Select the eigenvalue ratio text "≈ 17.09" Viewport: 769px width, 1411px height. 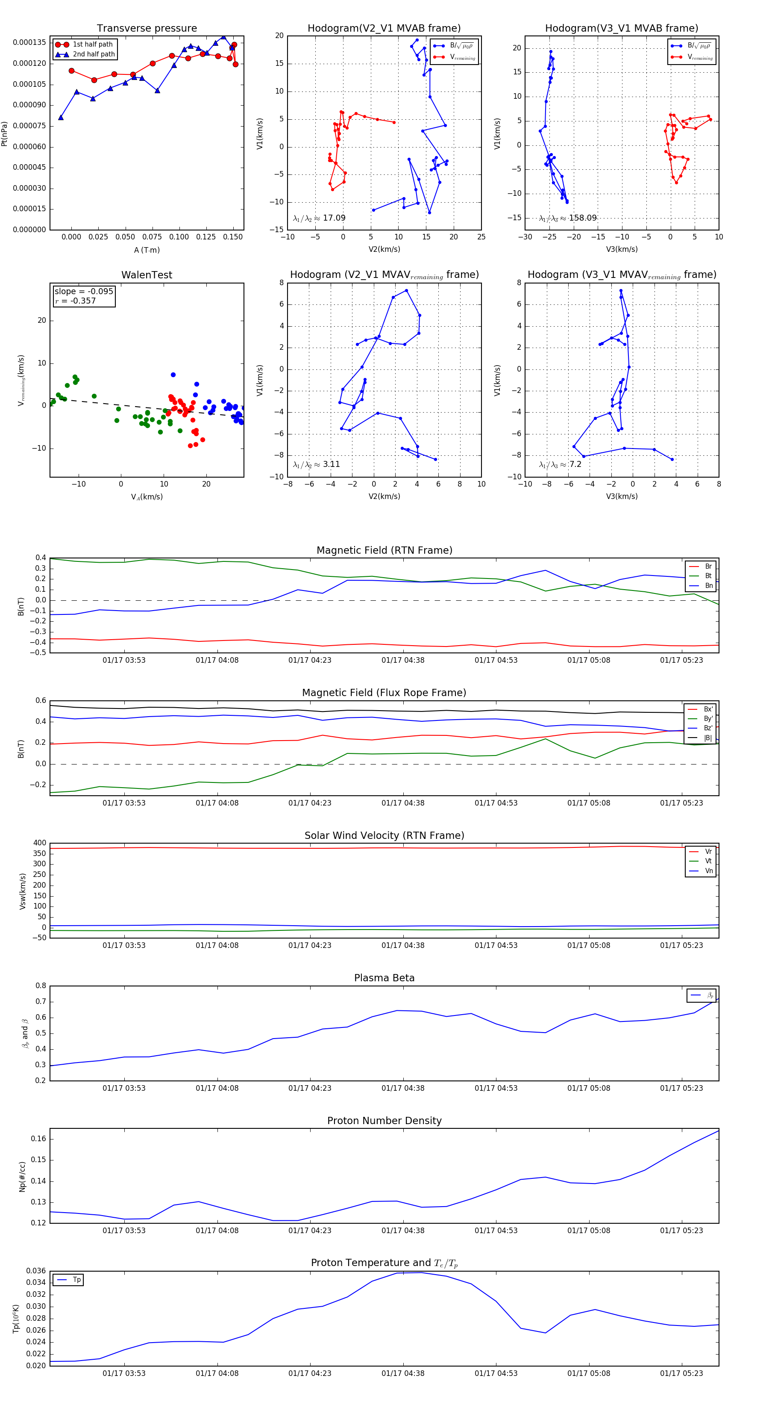click(329, 218)
